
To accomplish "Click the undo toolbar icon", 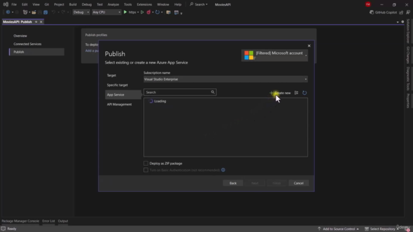I will tap(54, 12).
